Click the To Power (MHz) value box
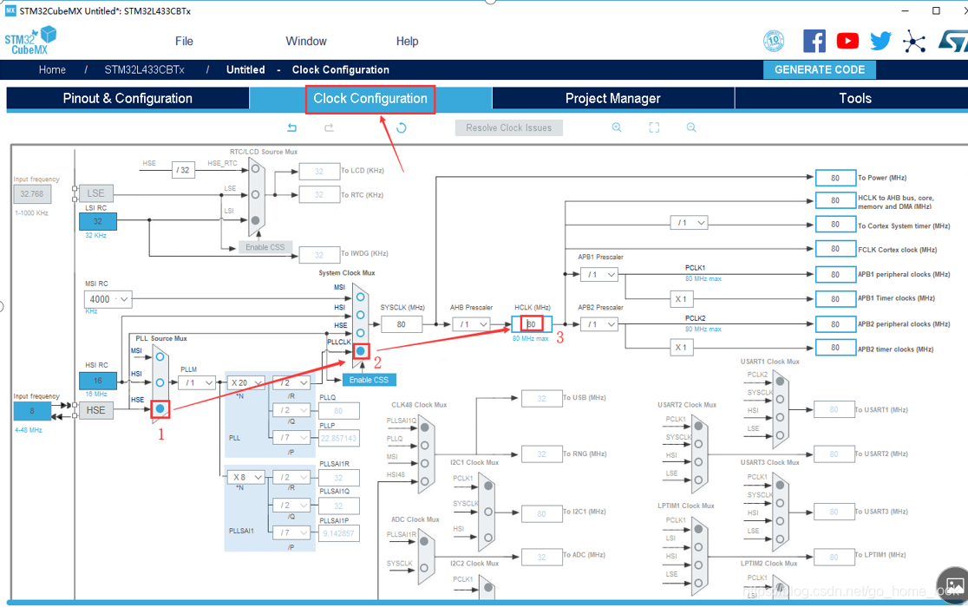 pos(835,179)
